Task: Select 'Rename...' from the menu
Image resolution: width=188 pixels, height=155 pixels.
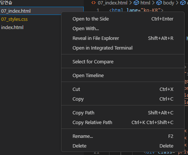Action: [x=123, y=136]
